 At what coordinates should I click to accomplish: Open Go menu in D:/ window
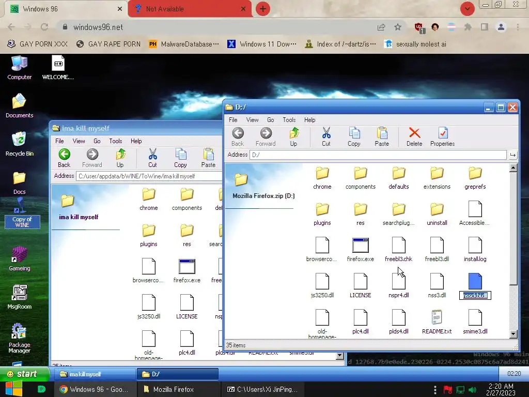[271, 120]
